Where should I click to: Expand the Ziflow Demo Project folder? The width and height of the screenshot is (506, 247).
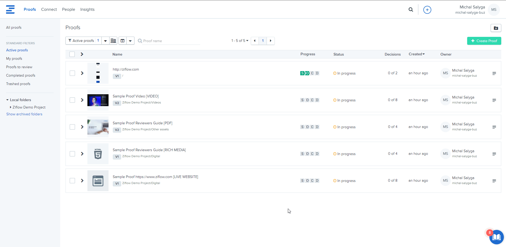[x=11, y=107]
